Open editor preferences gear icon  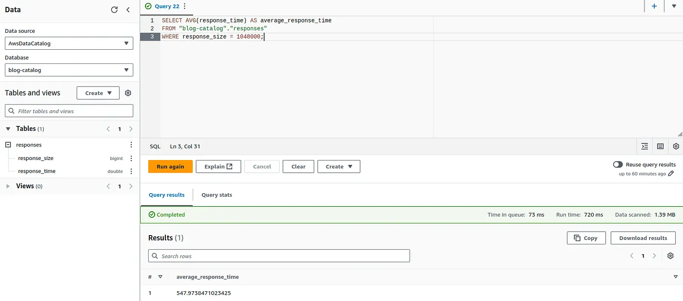676,146
